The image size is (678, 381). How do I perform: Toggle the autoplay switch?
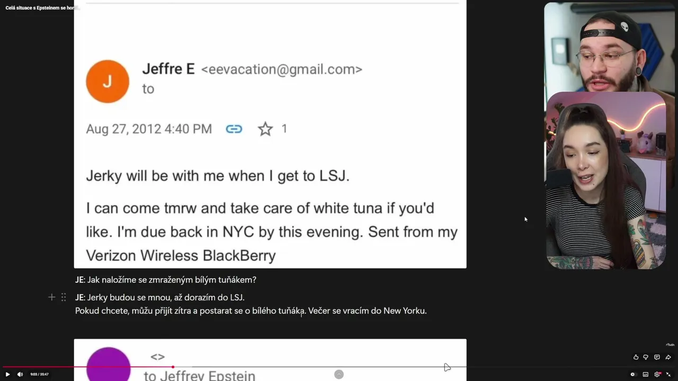[x=632, y=374]
